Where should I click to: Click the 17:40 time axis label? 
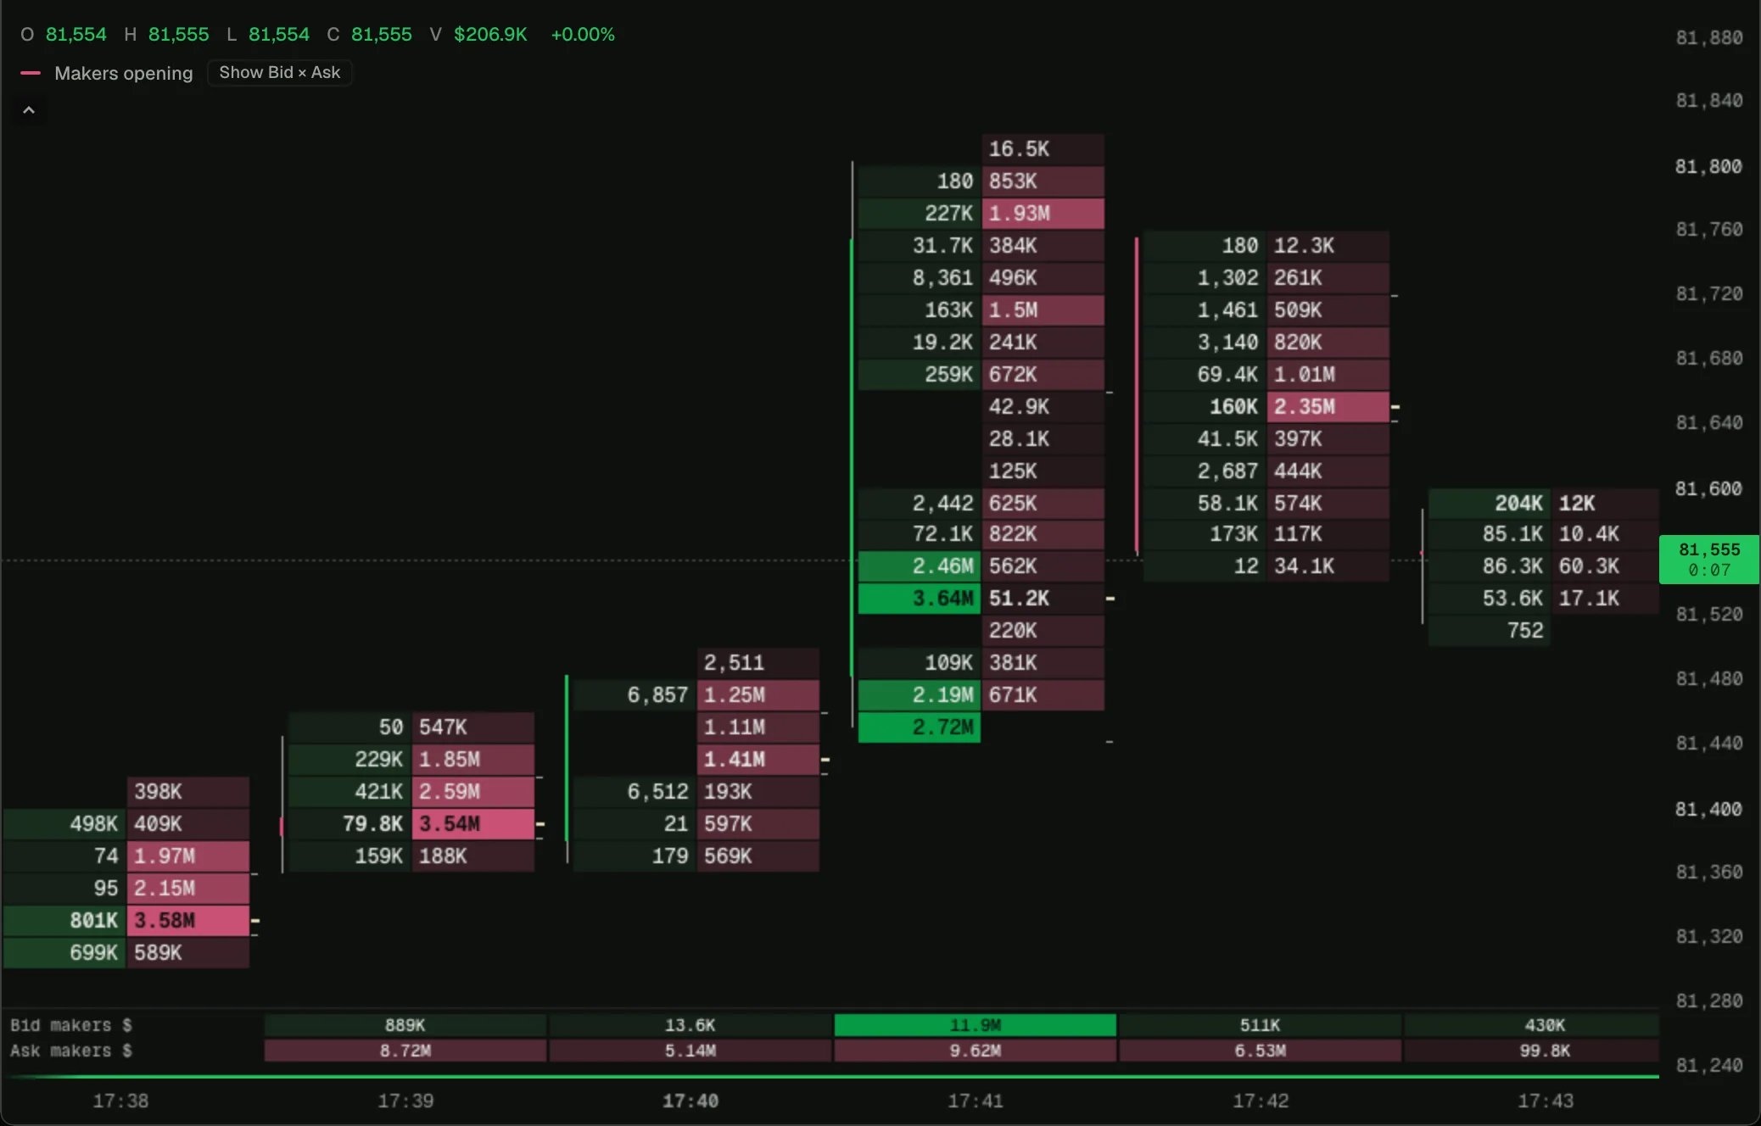tap(690, 1101)
